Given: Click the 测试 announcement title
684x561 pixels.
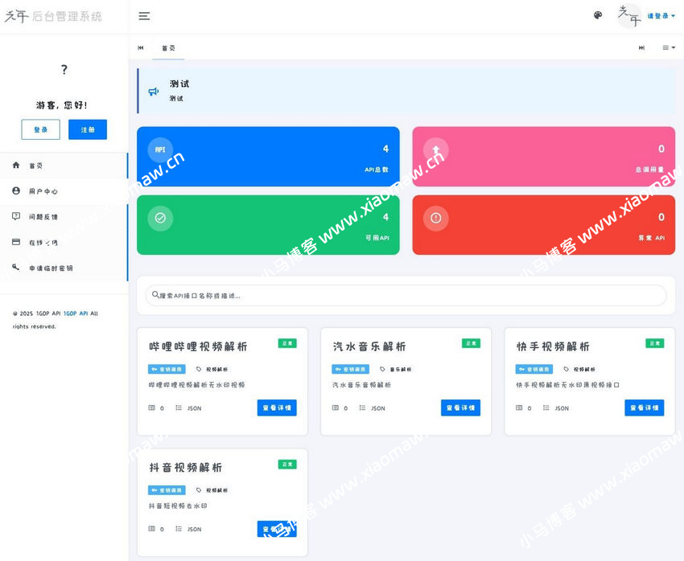Looking at the screenshot, I should pyautogui.click(x=179, y=84).
